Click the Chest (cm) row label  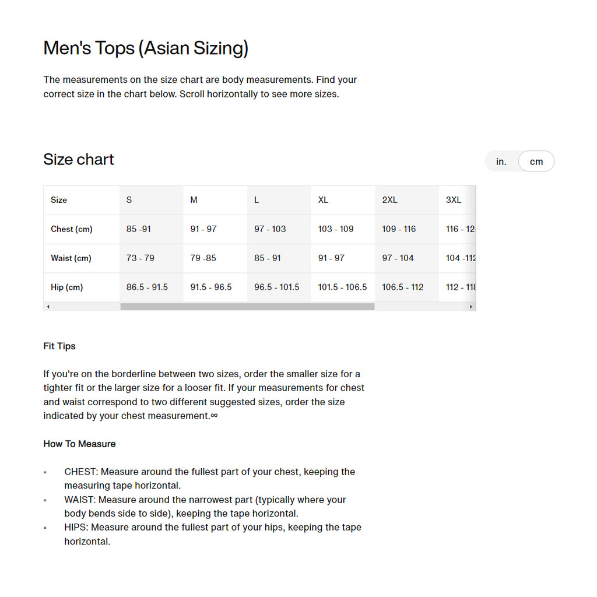point(71,229)
